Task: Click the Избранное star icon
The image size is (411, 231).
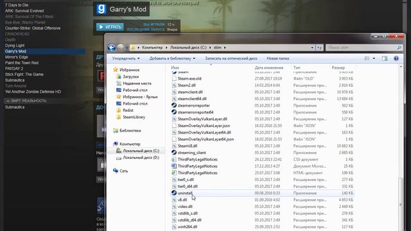Action: (x=116, y=70)
